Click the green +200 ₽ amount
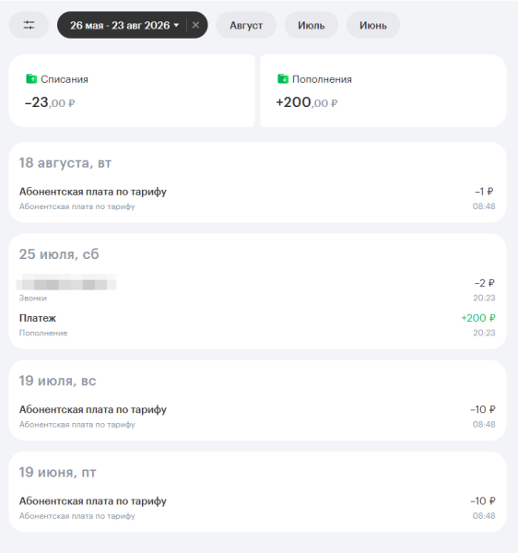The image size is (518, 553). pos(478,318)
